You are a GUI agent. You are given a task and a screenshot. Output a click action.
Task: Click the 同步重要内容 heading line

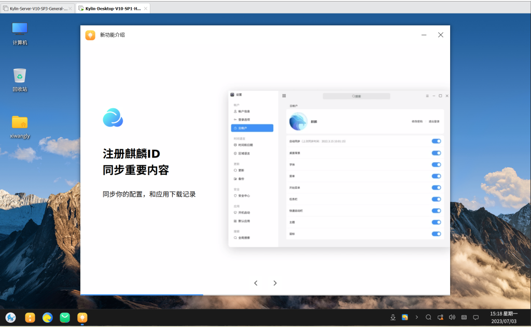(136, 170)
